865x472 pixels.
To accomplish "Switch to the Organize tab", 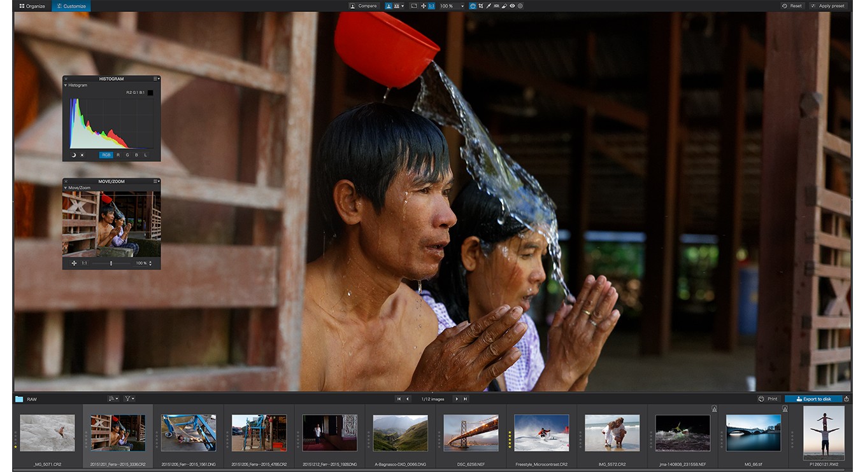I will (32, 6).
